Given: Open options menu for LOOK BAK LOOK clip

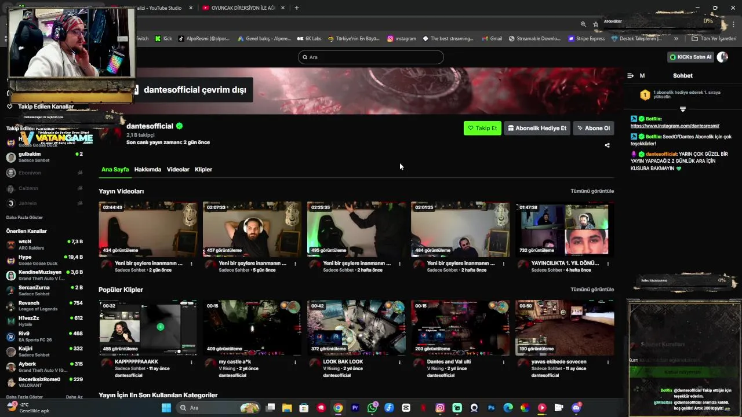Looking at the screenshot, I should pos(399,362).
